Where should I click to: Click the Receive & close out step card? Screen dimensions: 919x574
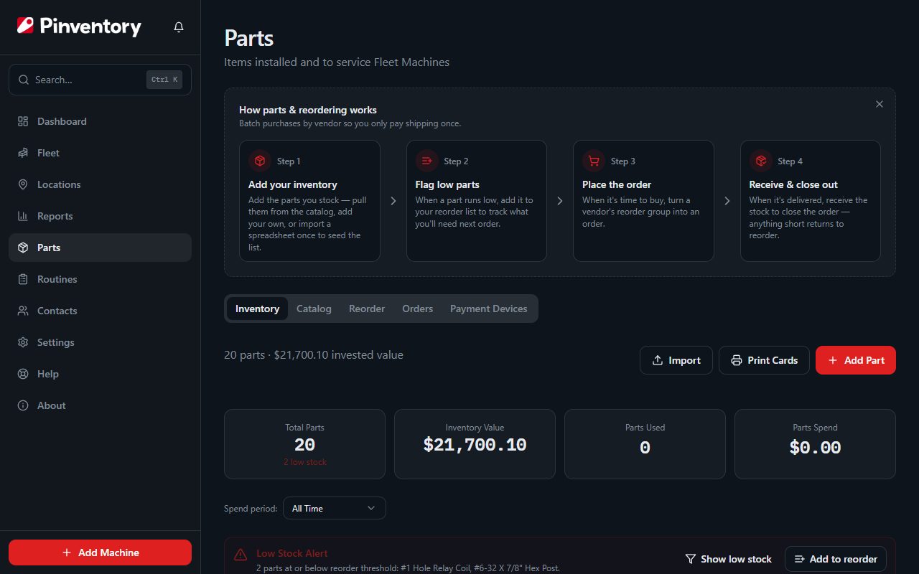(811, 201)
